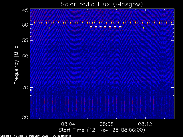Click the small red-yellow spike near 55 MHz
The image size is (183, 137).
pyautogui.click(x=83, y=38)
